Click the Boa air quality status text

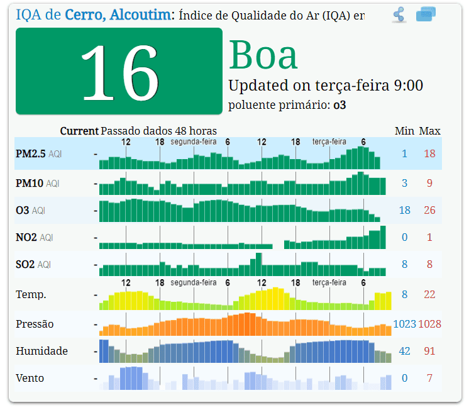coord(263,55)
